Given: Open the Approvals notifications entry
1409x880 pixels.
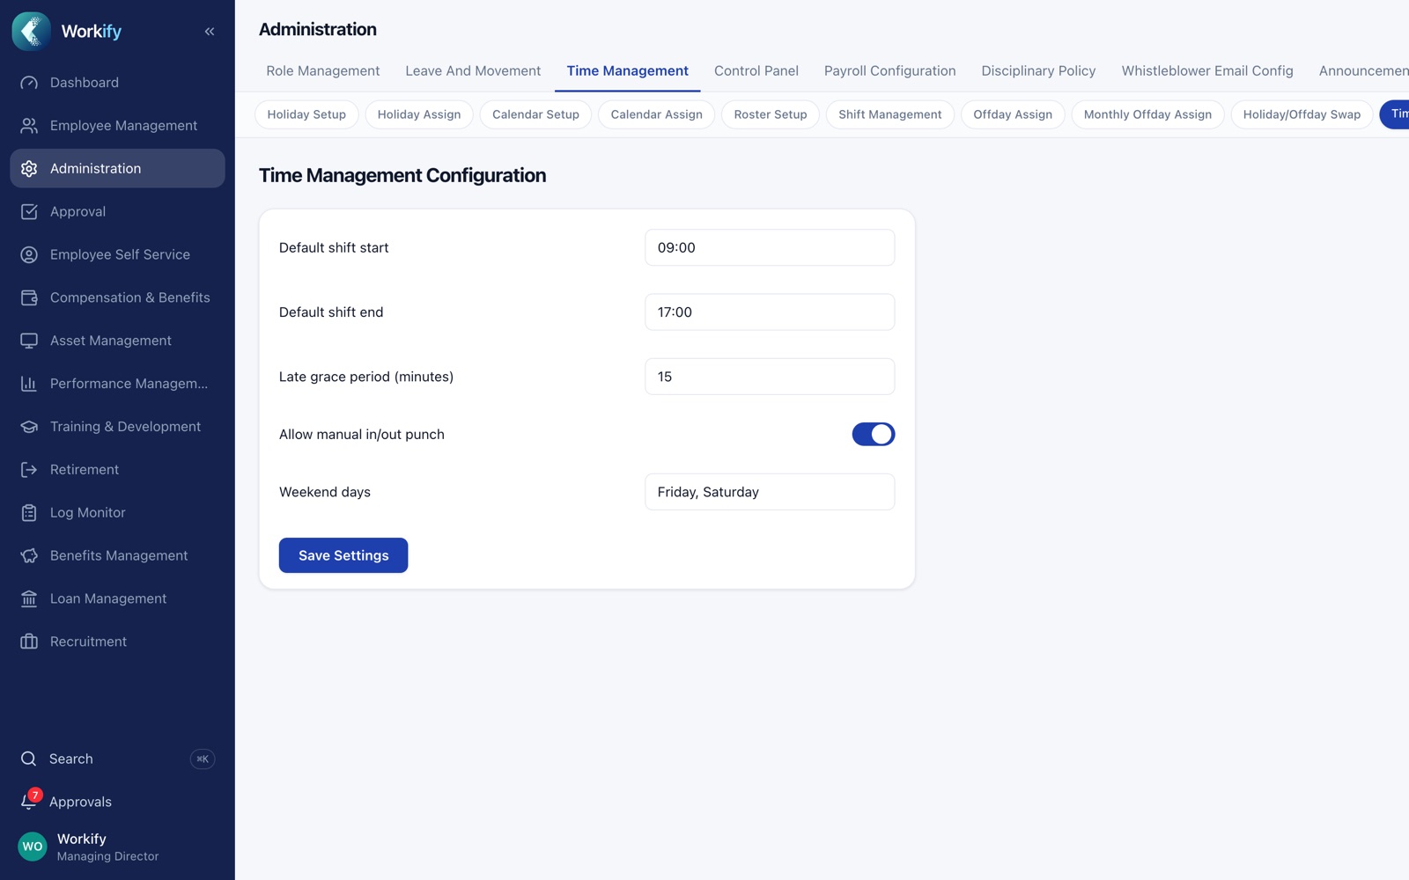Looking at the screenshot, I should click(117, 802).
